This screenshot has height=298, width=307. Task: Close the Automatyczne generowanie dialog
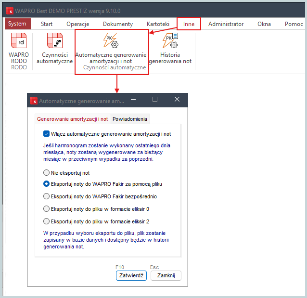177,99
